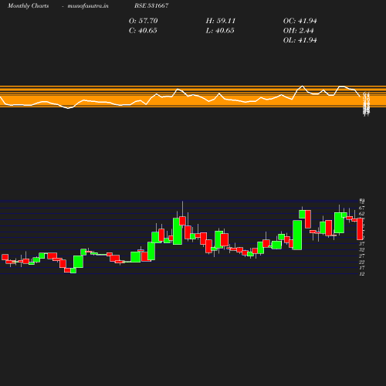Click the 'OC: 41.94' reading
Image resolution: width=386 pixels, height=386 pixels.
(300, 21)
